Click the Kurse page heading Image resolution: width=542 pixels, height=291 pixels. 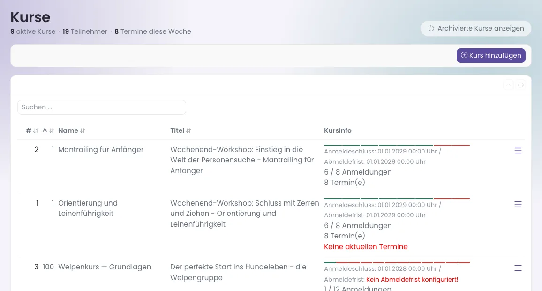pyautogui.click(x=30, y=17)
